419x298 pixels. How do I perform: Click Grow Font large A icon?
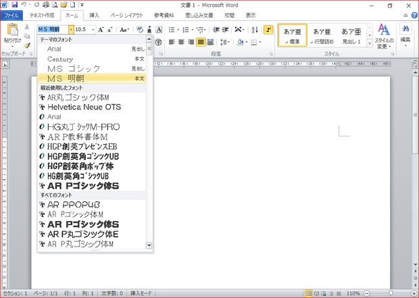click(101, 30)
